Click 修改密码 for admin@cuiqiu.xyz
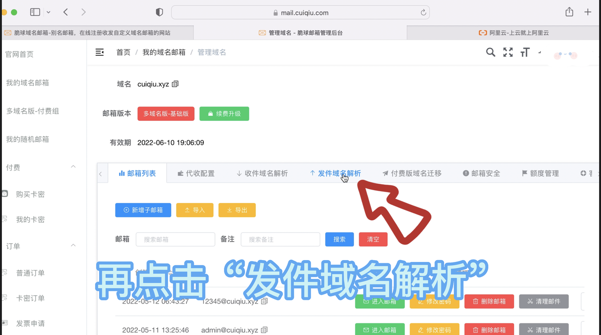The height and width of the screenshot is (335, 601). 434,329
